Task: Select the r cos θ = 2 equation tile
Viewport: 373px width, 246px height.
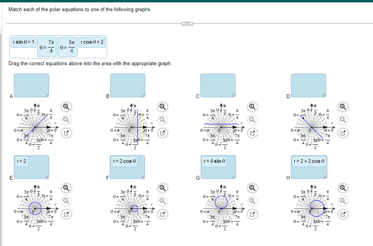Action: (x=92, y=42)
